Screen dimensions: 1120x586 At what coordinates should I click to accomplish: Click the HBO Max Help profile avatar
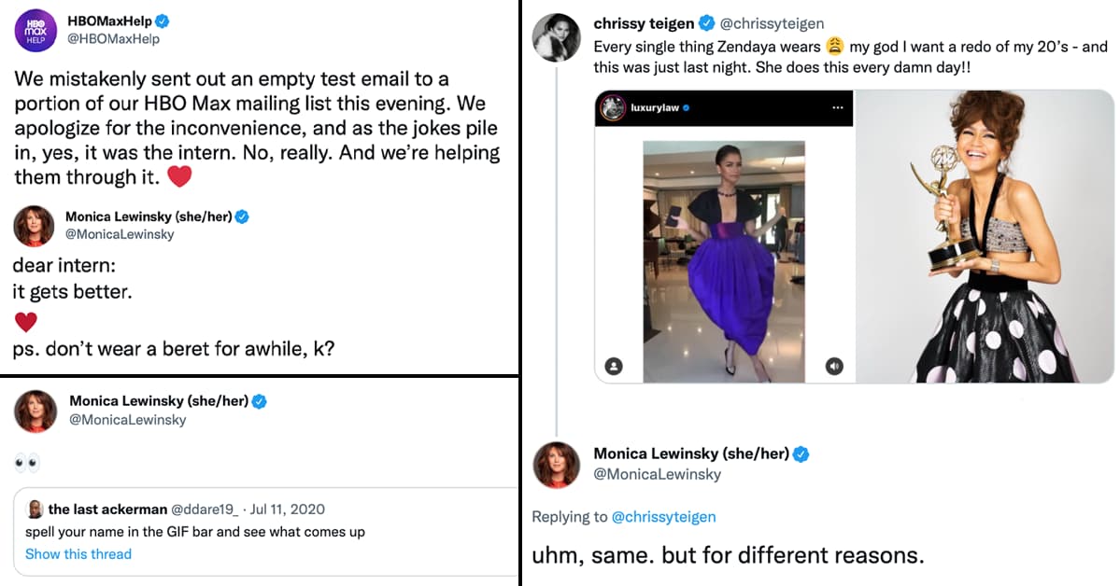pyautogui.click(x=36, y=32)
